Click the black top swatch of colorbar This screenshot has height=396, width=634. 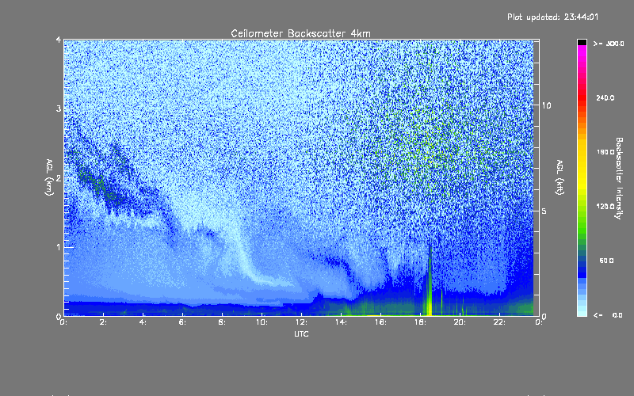pos(582,42)
